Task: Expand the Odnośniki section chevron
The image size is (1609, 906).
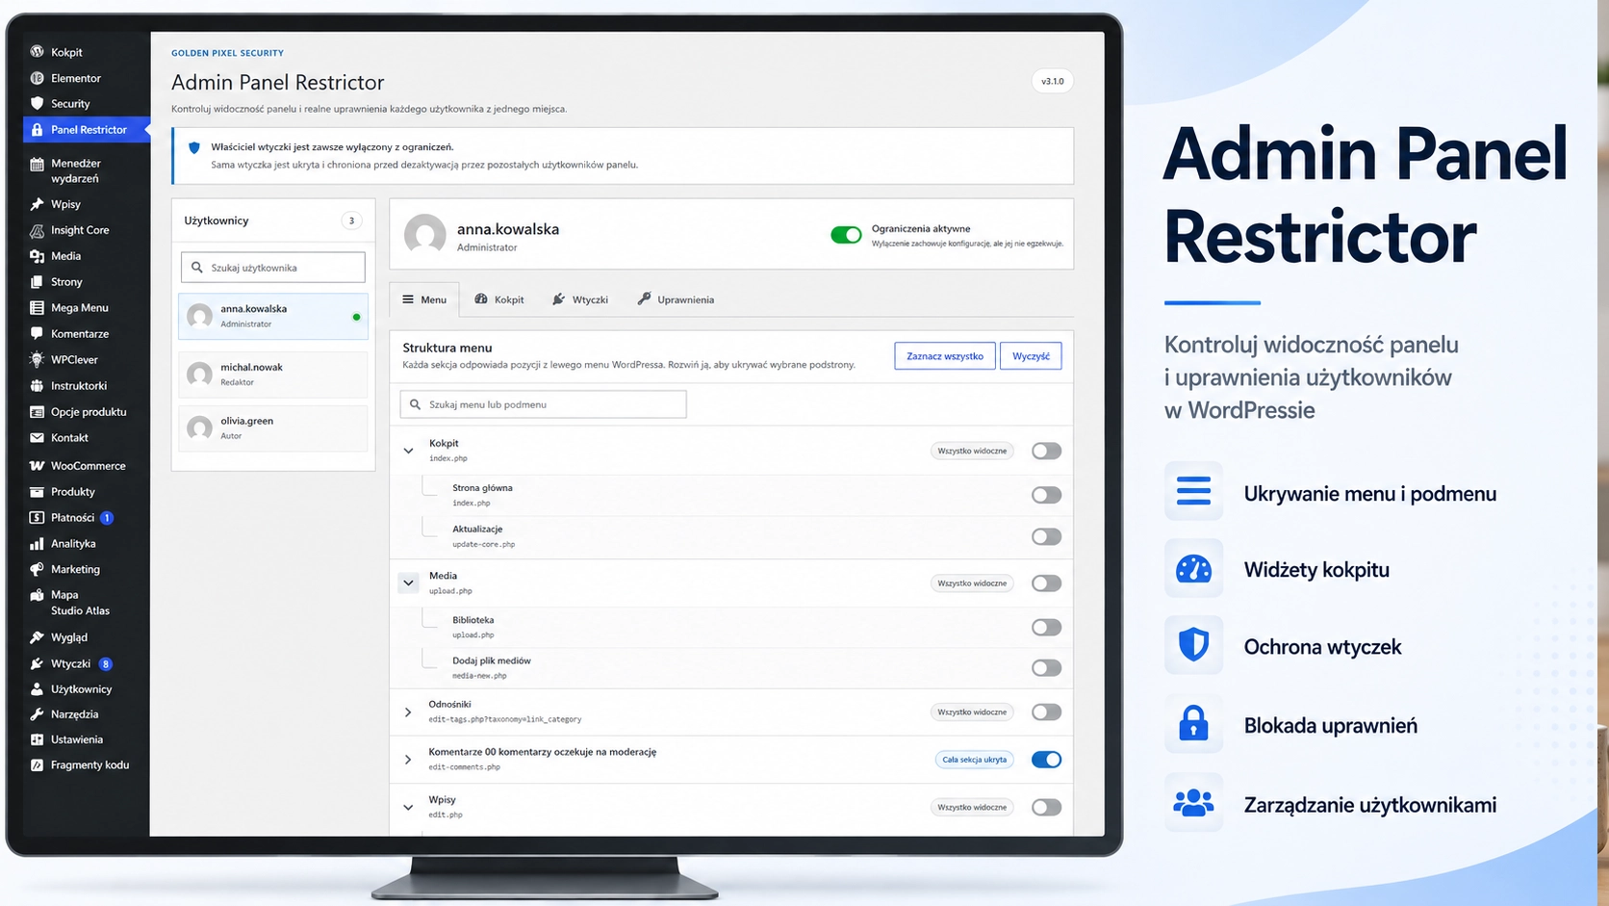Action: point(408,712)
